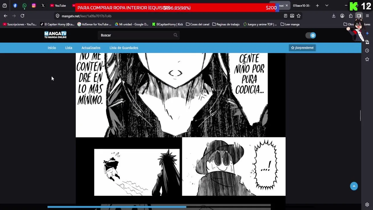Click the blue reading progress bar

click(x=117, y=207)
